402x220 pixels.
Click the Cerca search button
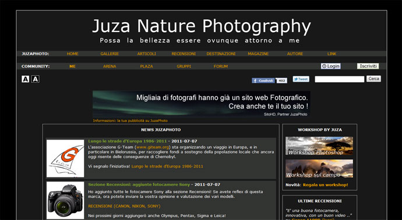[373, 79]
